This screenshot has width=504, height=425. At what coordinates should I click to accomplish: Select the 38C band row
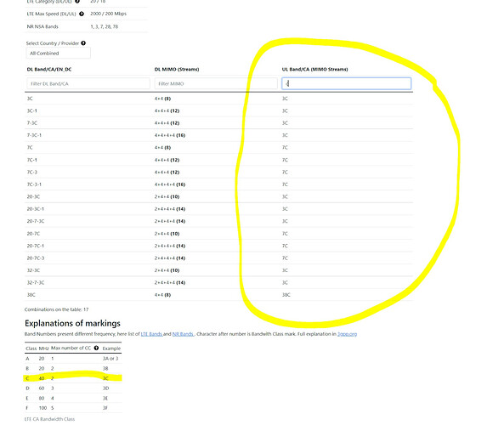coord(218,295)
